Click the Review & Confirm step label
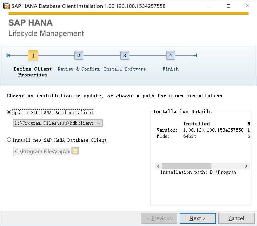The height and width of the screenshot is (226, 257). click(x=79, y=69)
